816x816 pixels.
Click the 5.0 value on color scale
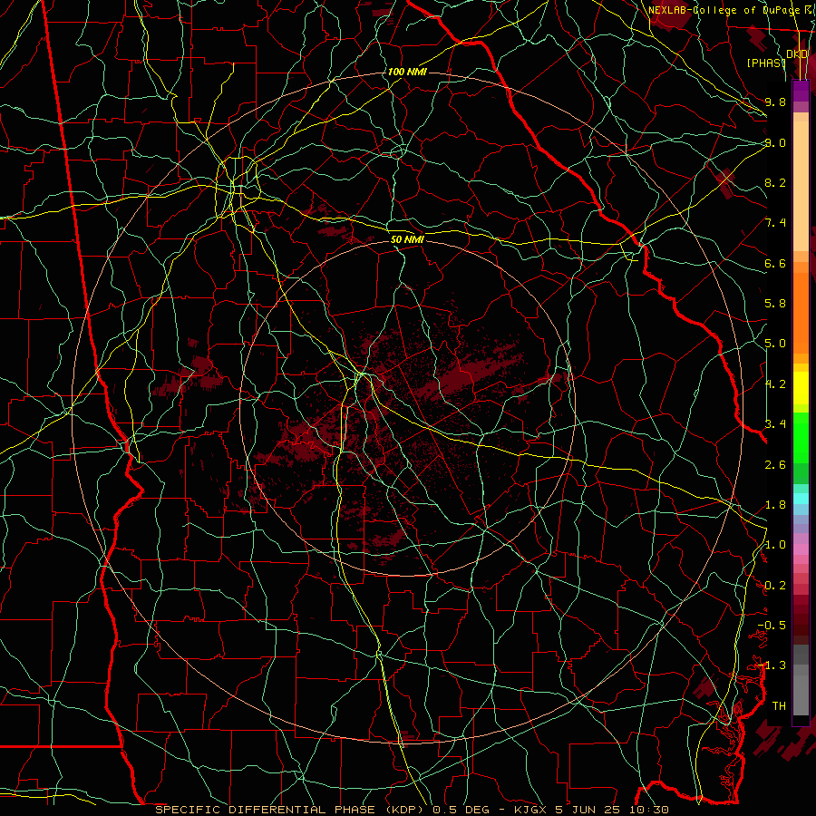coord(775,344)
